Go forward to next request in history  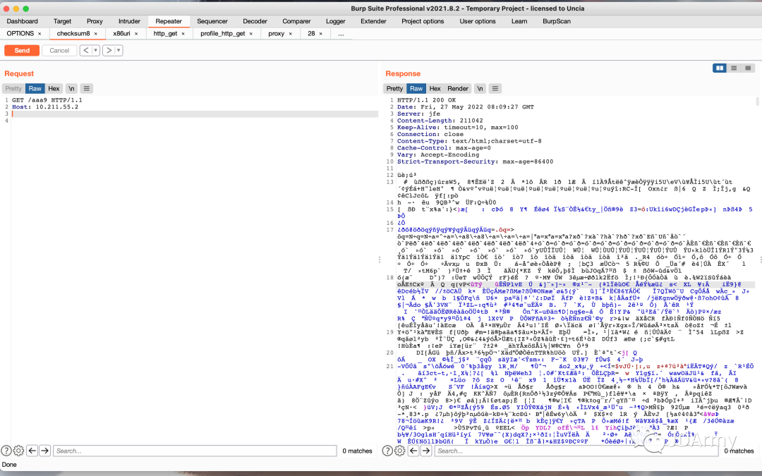coord(109,51)
